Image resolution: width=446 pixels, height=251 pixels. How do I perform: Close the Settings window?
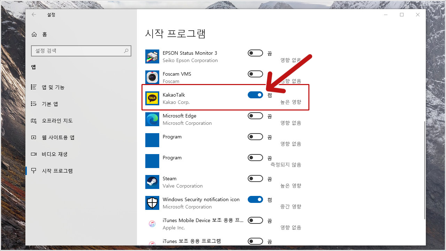[418, 15]
